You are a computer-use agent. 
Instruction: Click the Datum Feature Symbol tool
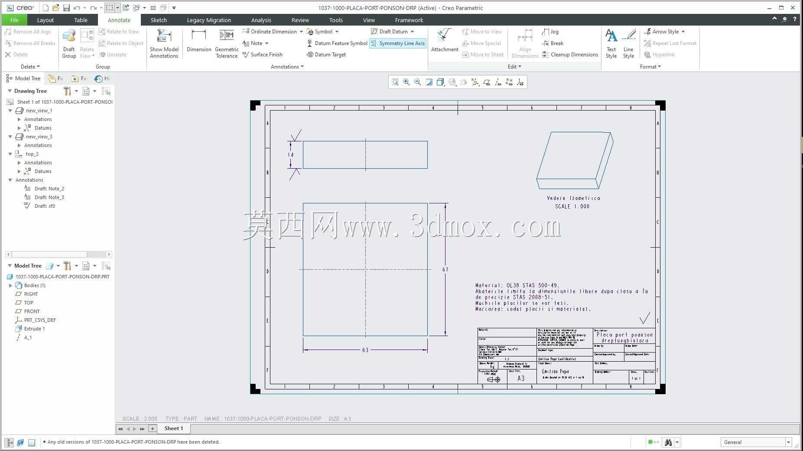pos(337,43)
